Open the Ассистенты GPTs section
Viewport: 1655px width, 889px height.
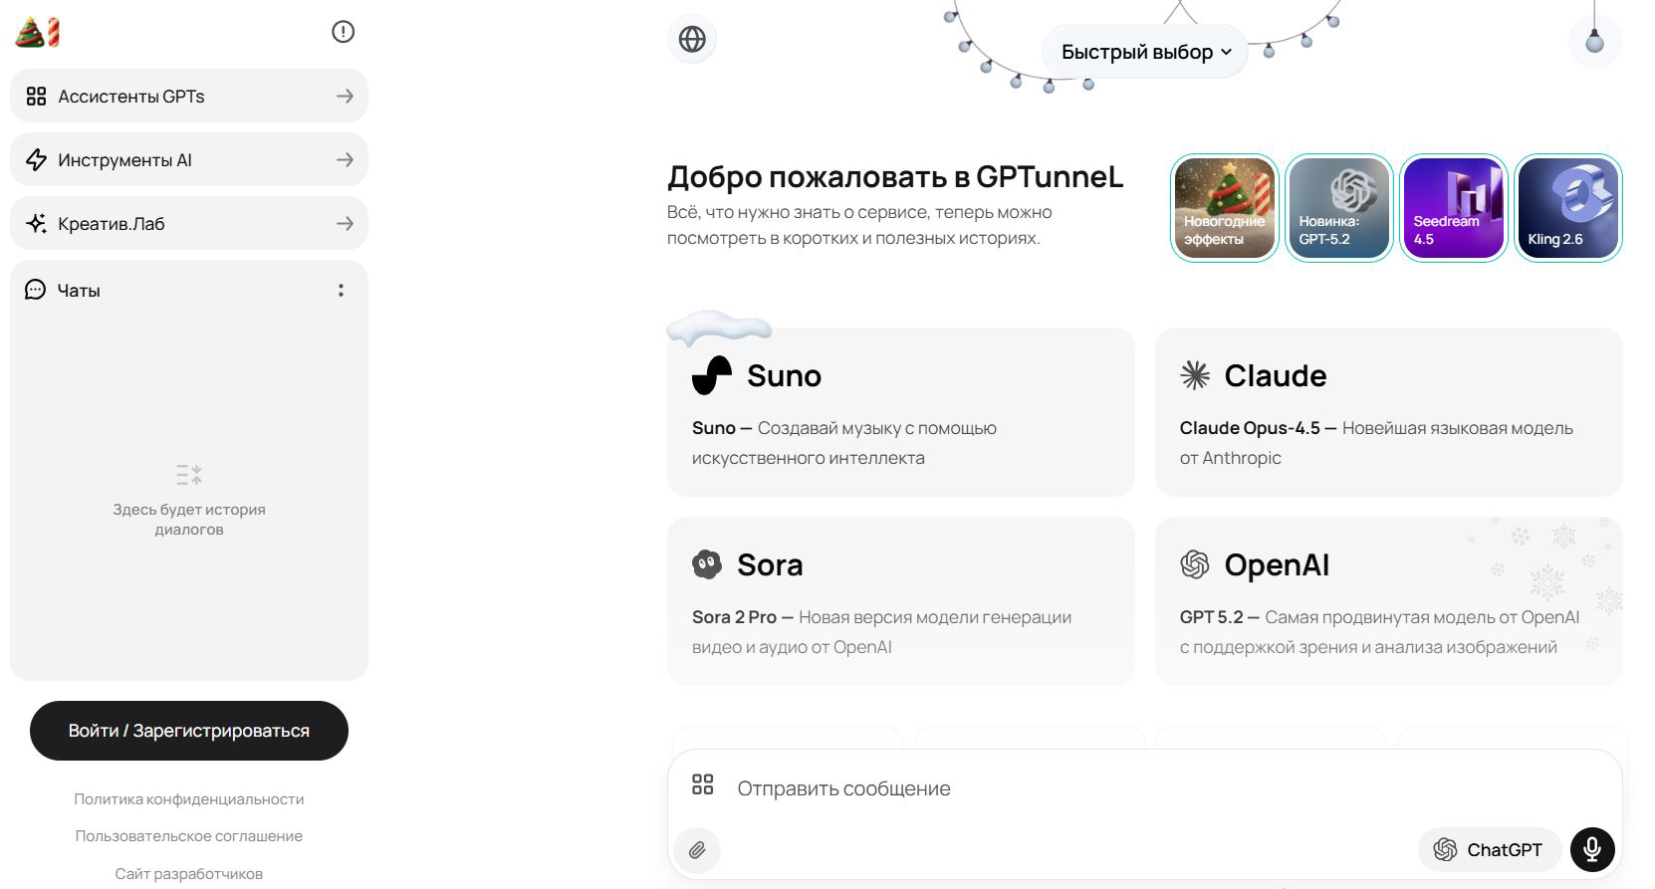(x=189, y=96)
